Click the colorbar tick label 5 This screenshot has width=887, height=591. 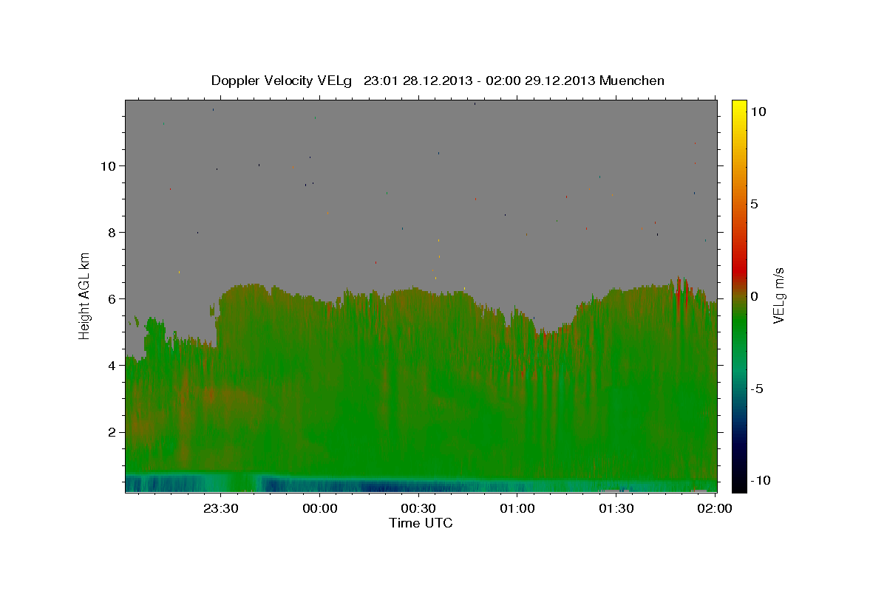[754, 204]
